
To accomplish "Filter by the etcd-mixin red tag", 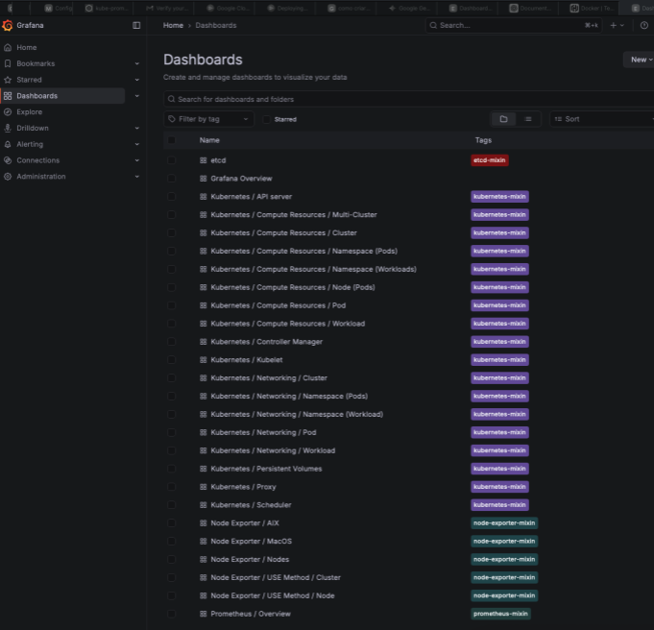I will click(x=489, y=160).
